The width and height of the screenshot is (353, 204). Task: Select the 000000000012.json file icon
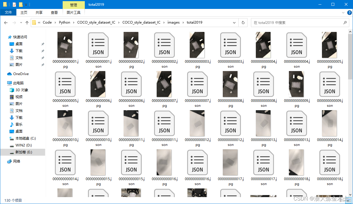(230, 123)
